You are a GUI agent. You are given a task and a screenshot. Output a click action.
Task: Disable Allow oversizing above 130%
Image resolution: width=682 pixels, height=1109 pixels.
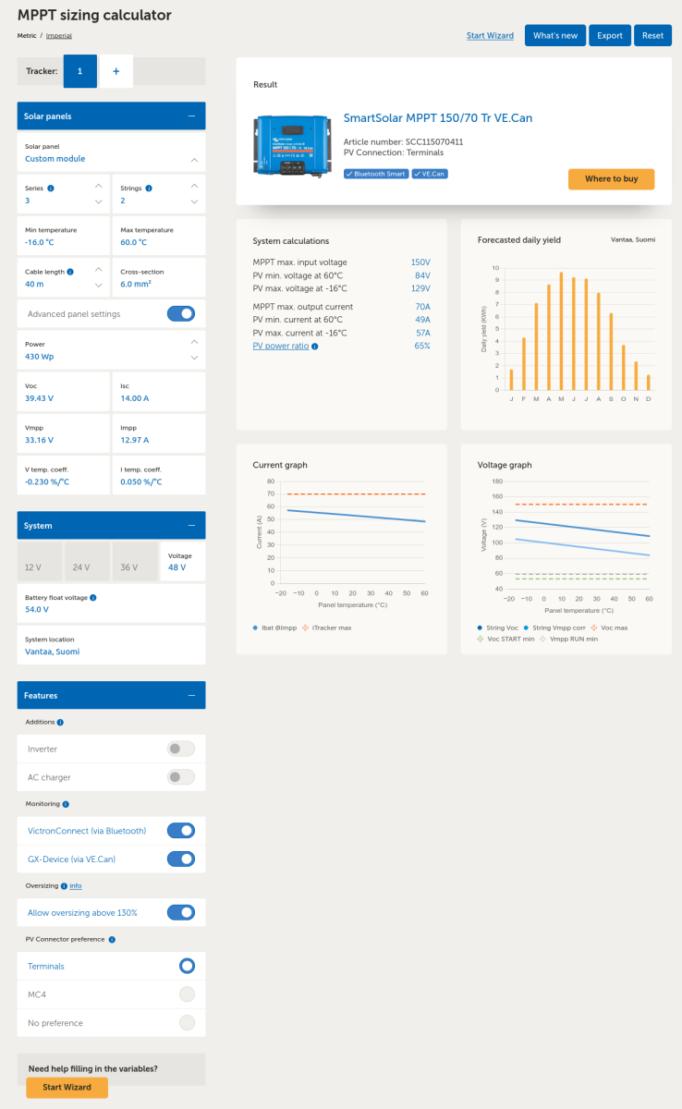tap(181, 912)
